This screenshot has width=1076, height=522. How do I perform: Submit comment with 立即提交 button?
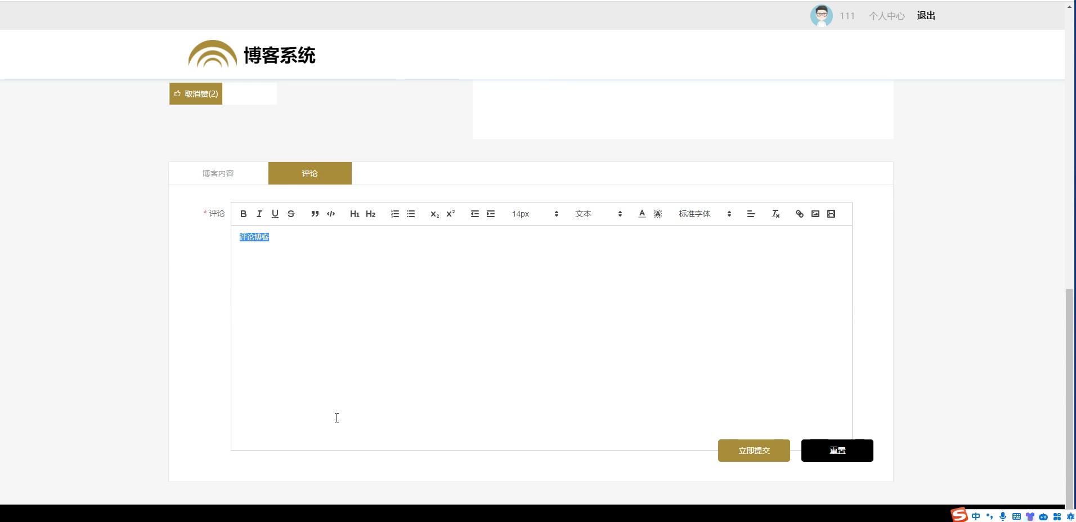(754, 451)
